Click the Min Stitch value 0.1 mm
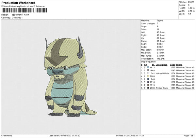The height and width of the screenshot is (138, 196). [x=160, y=53]
